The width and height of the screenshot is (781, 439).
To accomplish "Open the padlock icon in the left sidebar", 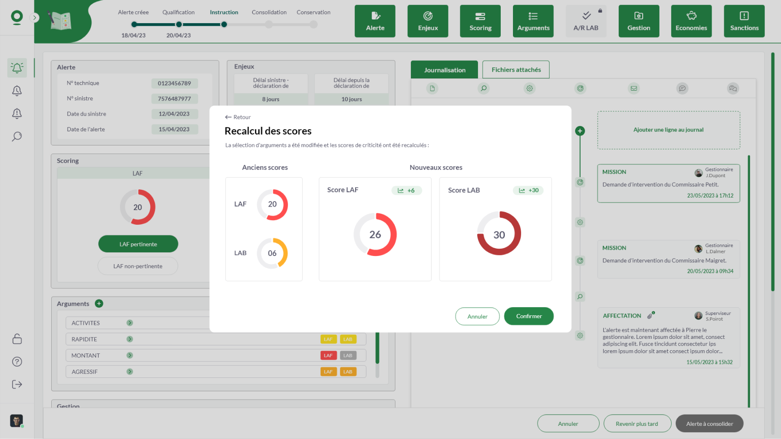I will [17, 339].
